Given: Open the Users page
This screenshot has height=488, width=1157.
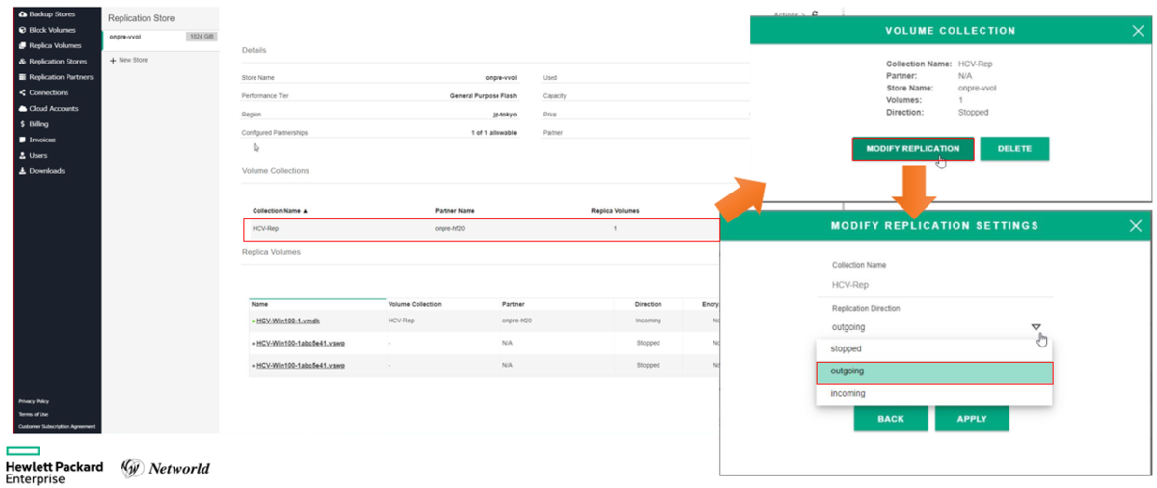Looking at the screenshot, I should point(39,155).
